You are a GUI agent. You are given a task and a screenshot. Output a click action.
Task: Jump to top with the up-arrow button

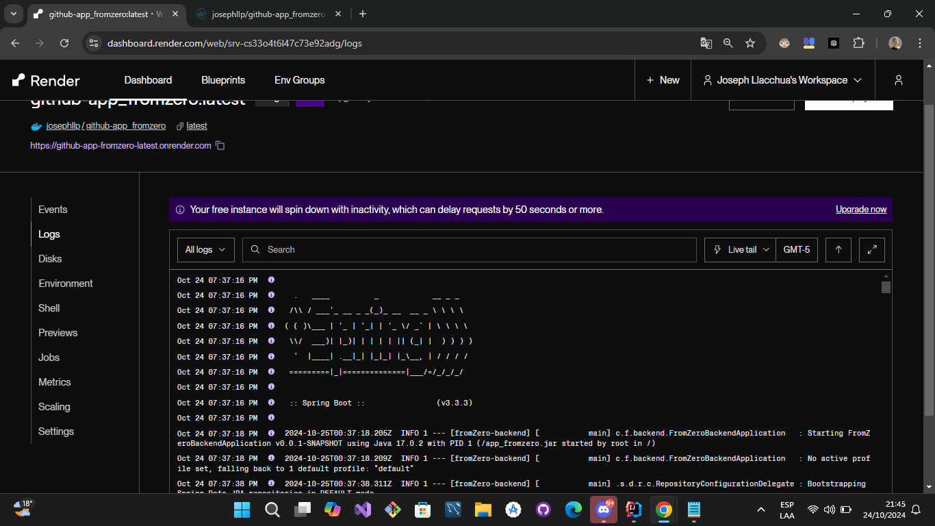click(x=838, y=250)
